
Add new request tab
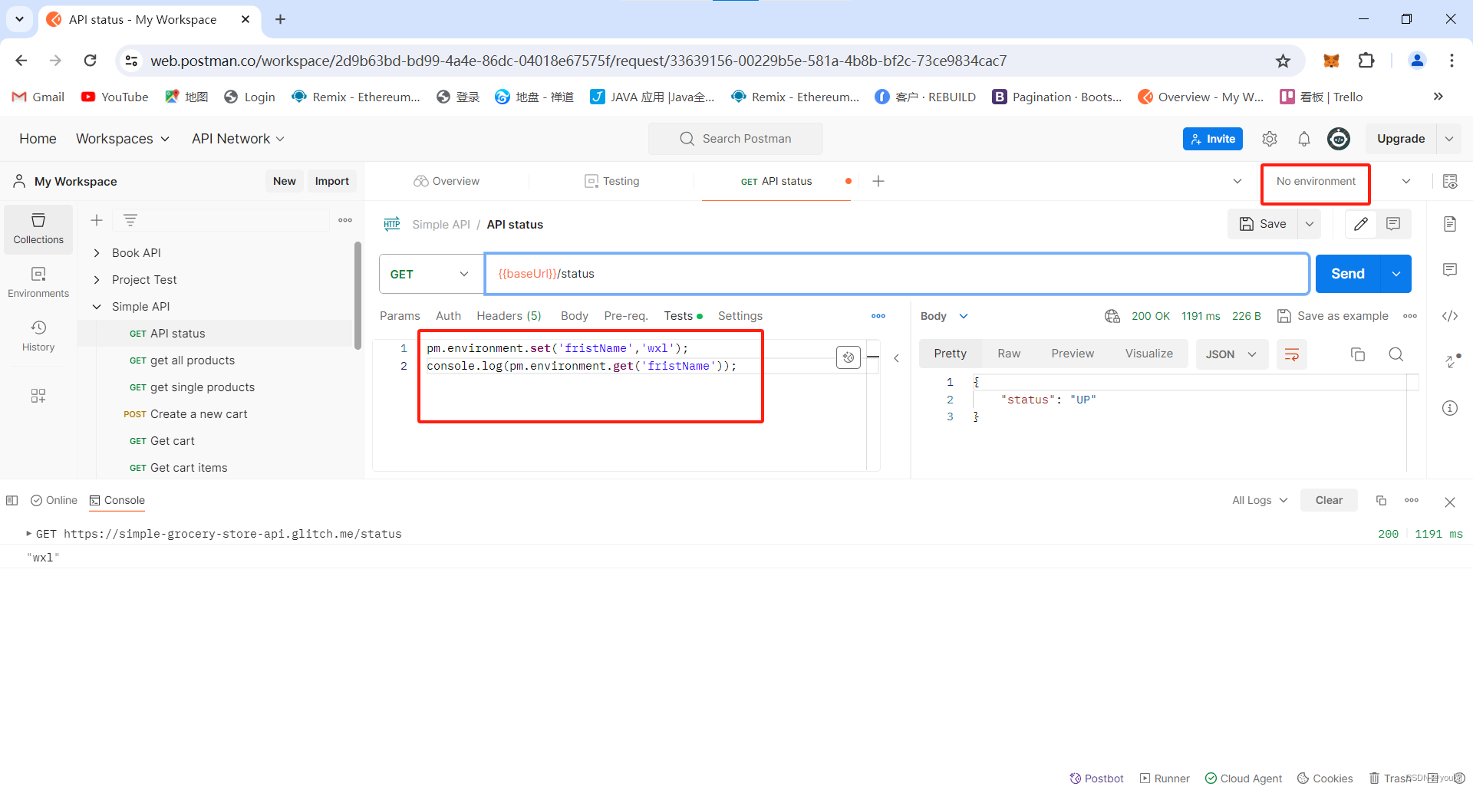coord(878,181)
